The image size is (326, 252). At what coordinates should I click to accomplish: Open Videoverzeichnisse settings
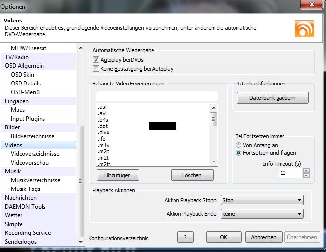click(39, 154)
